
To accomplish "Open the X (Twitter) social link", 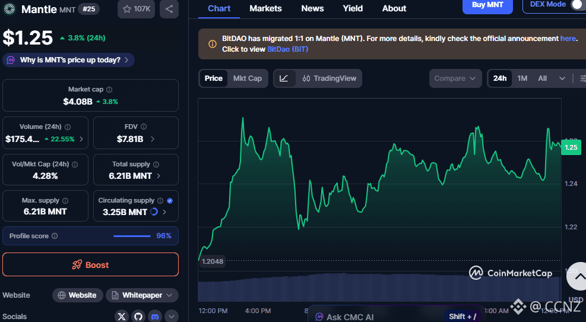I will pos(122,317).
